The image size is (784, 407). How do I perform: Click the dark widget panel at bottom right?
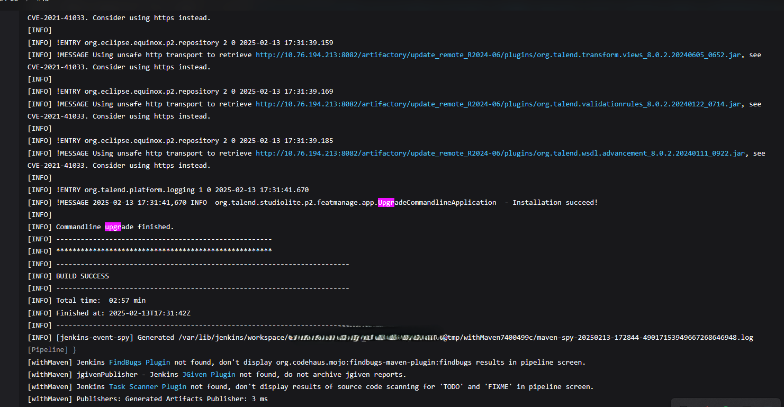(x=728, y=401)
